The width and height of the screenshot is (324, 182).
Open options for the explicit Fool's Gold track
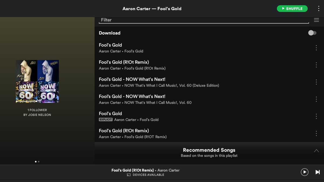pos(316,116)
